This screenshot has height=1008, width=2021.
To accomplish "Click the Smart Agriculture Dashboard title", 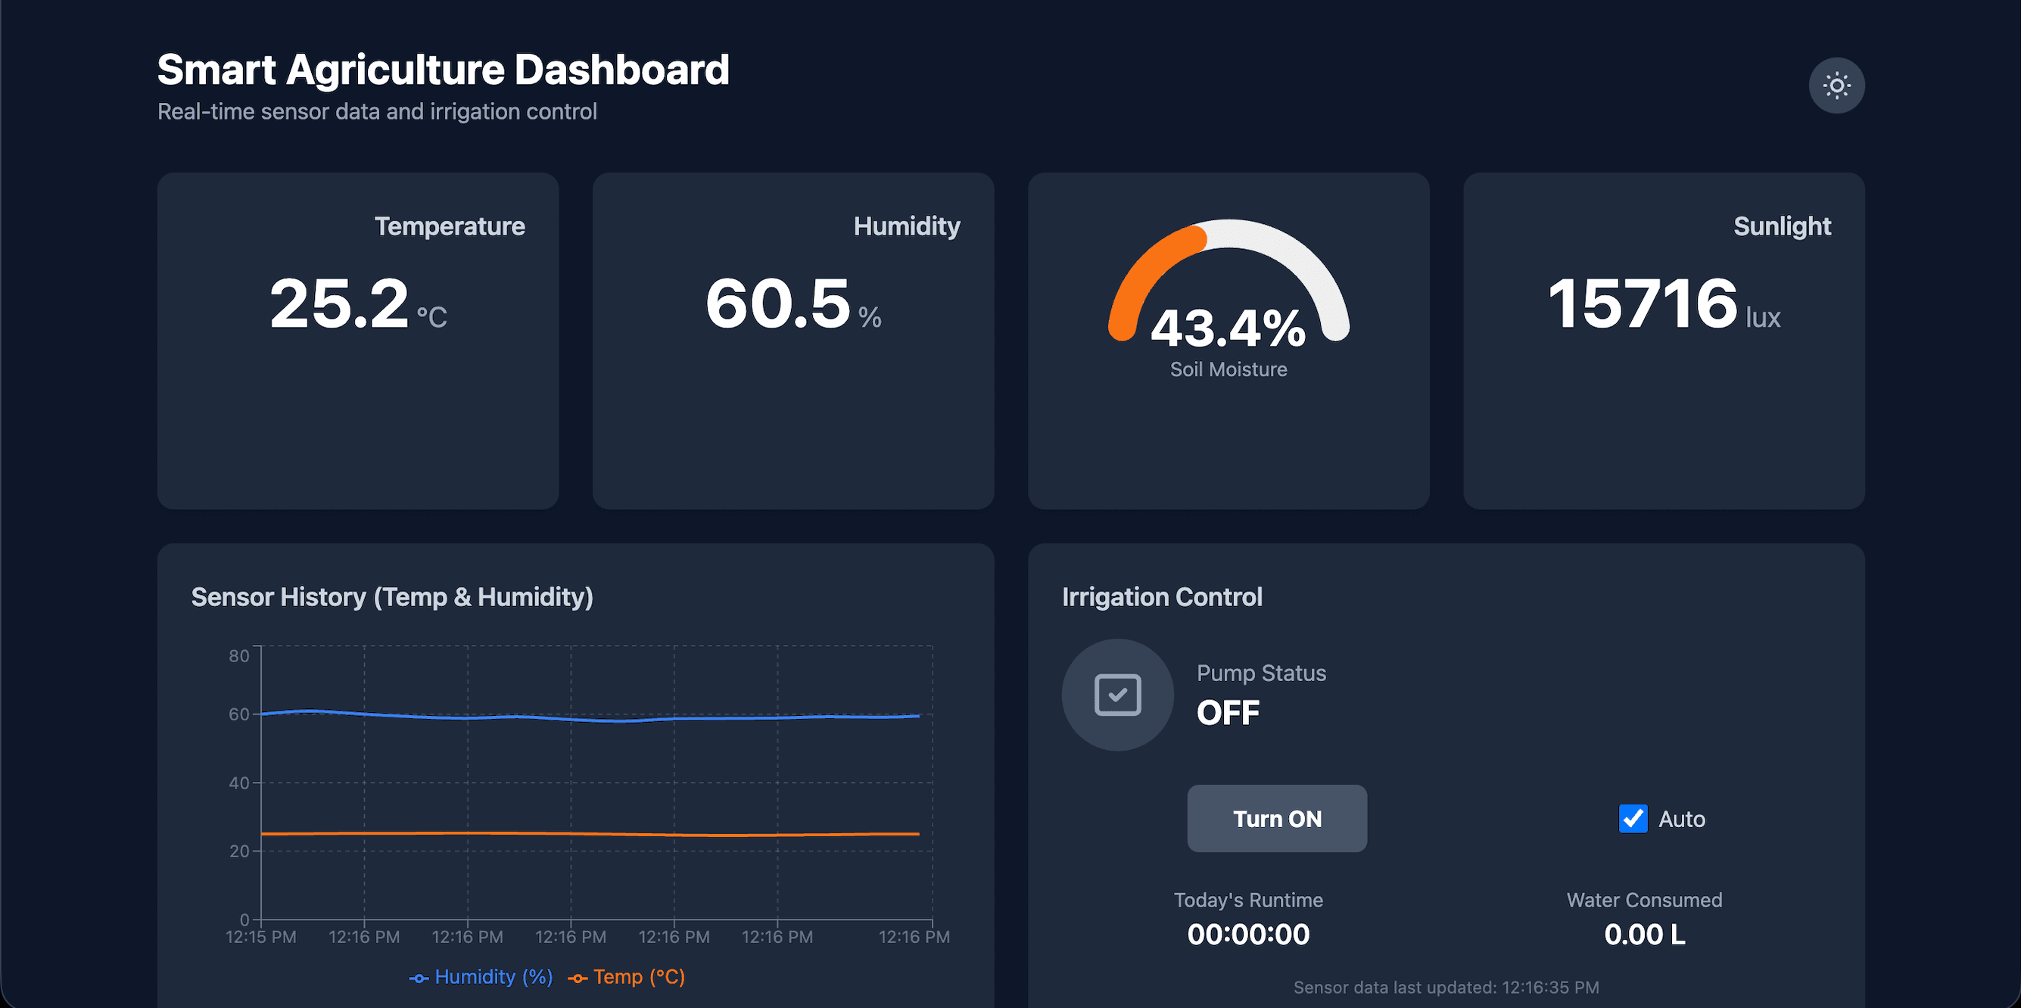I will point(443,70).
